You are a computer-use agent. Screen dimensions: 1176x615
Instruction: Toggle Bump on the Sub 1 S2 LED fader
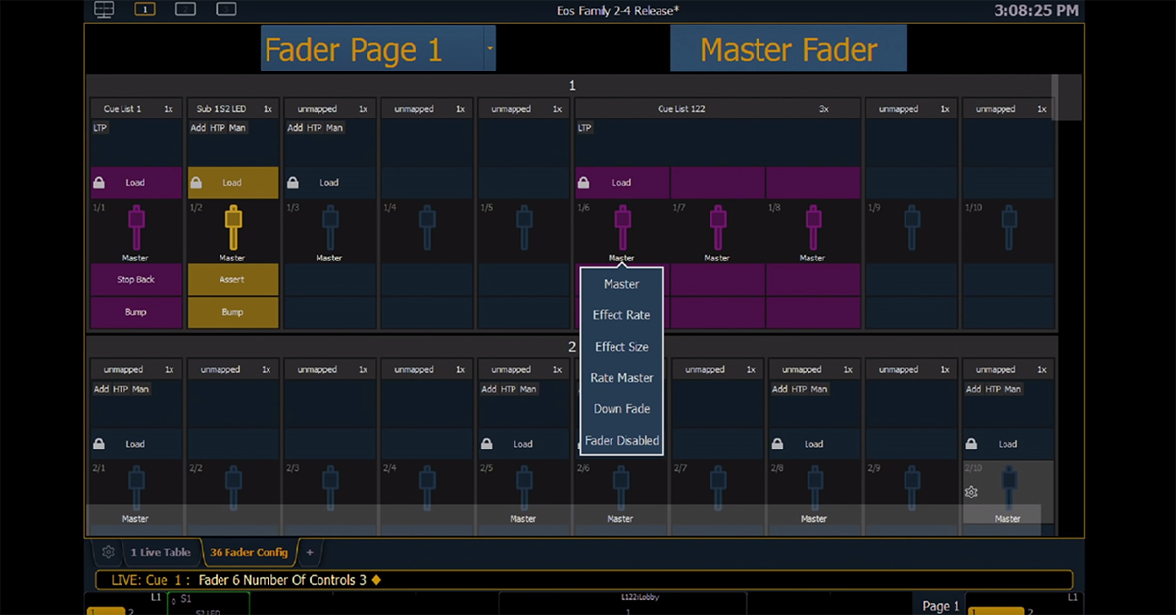pos(232,312)
